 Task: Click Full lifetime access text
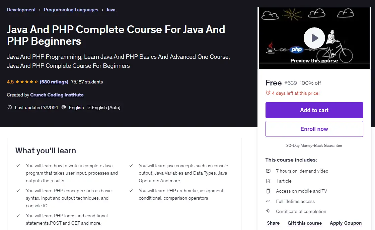(x=295, y=201)
